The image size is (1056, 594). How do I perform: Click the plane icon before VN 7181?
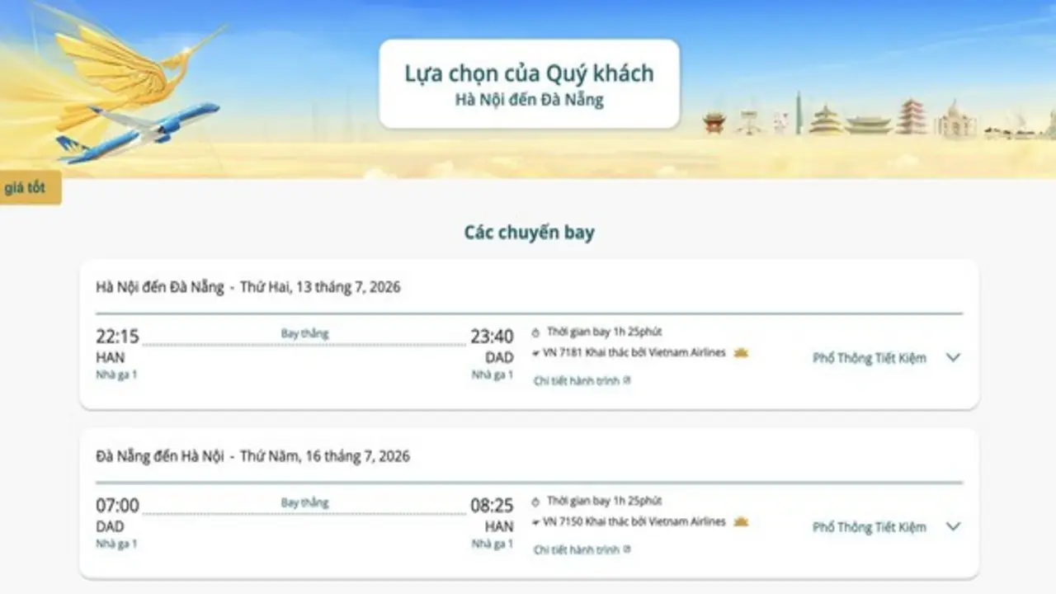[537, 353]
